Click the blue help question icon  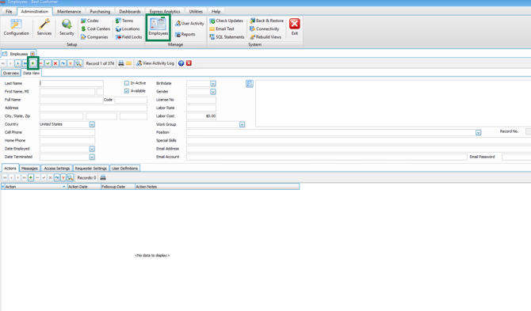181,63
